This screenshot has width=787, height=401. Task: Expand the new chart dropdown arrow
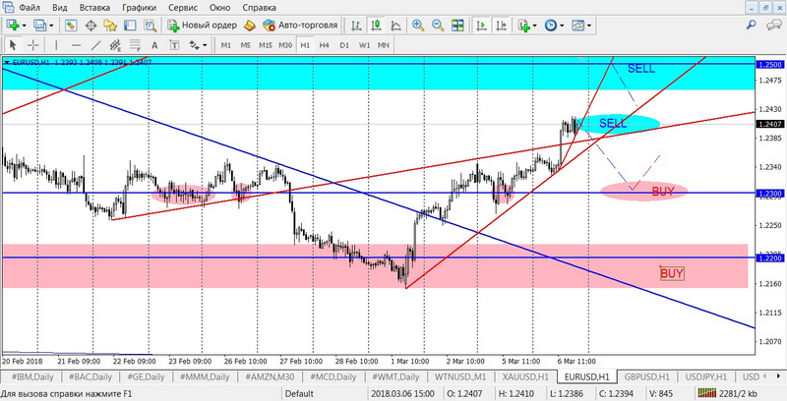coord(26,25)
